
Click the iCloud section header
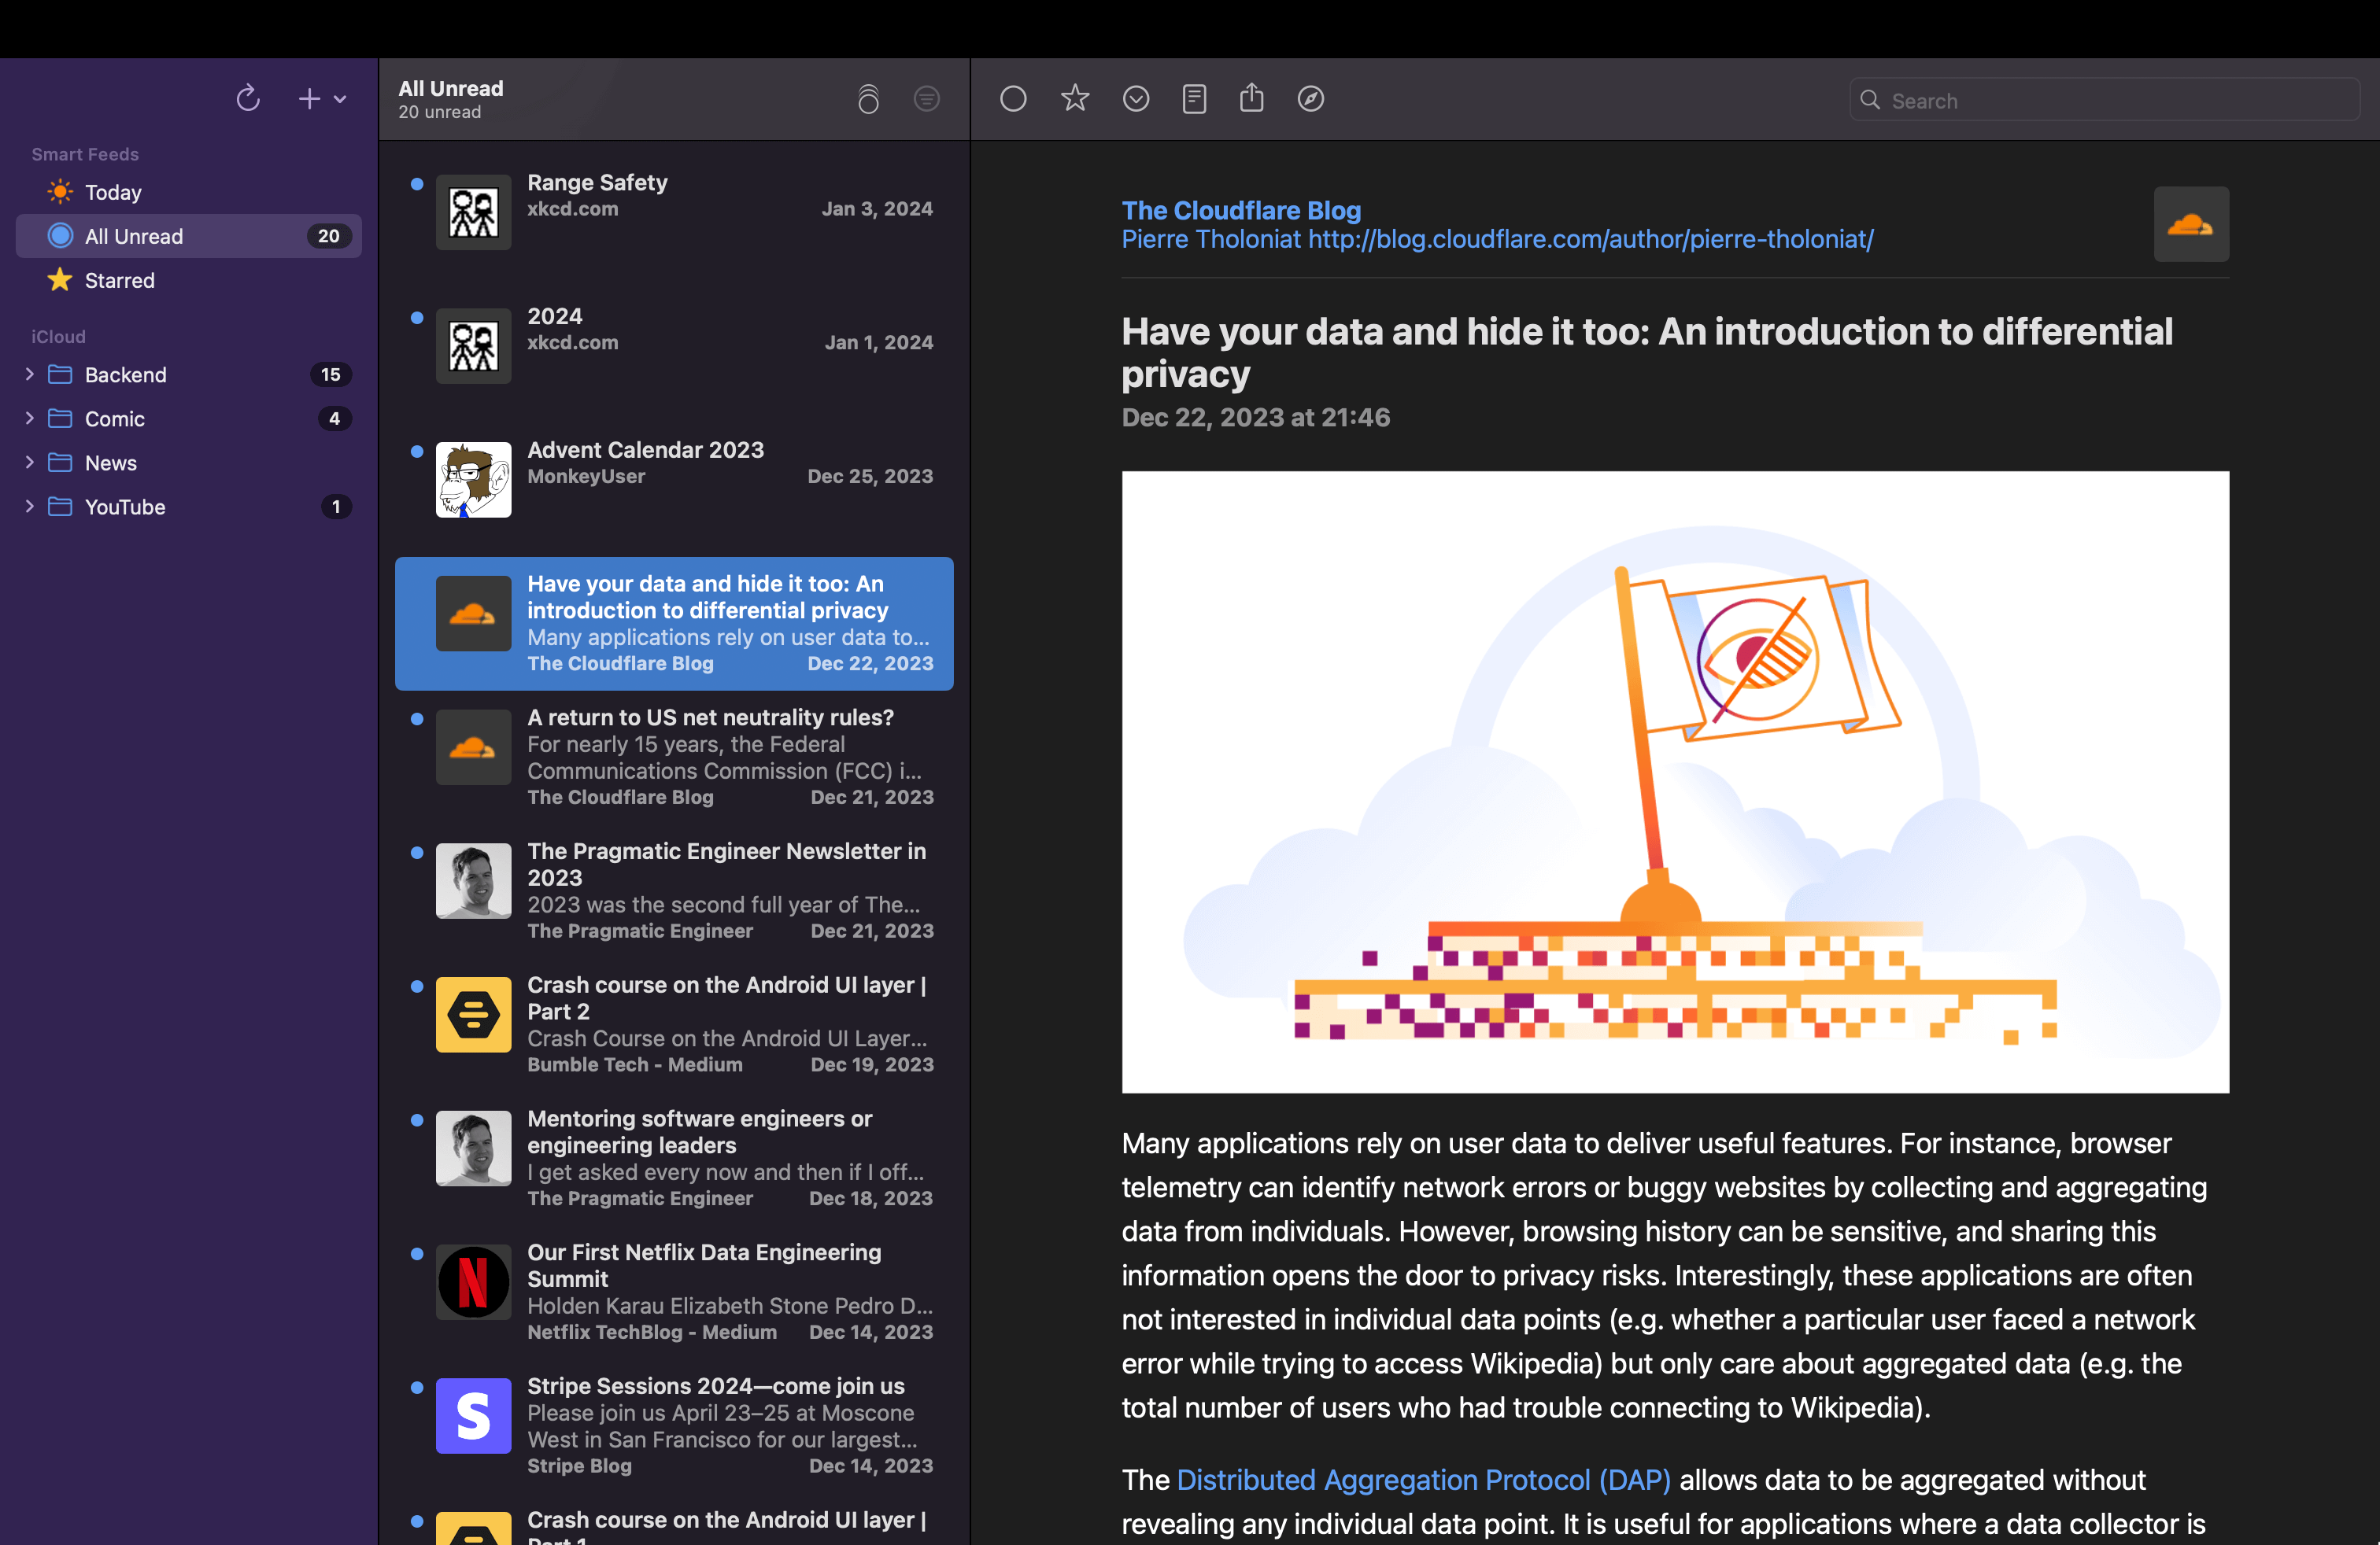[x=58, y=337]
